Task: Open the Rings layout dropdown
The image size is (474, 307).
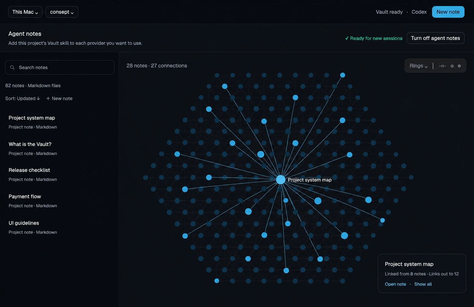Action: coord(419,66)
